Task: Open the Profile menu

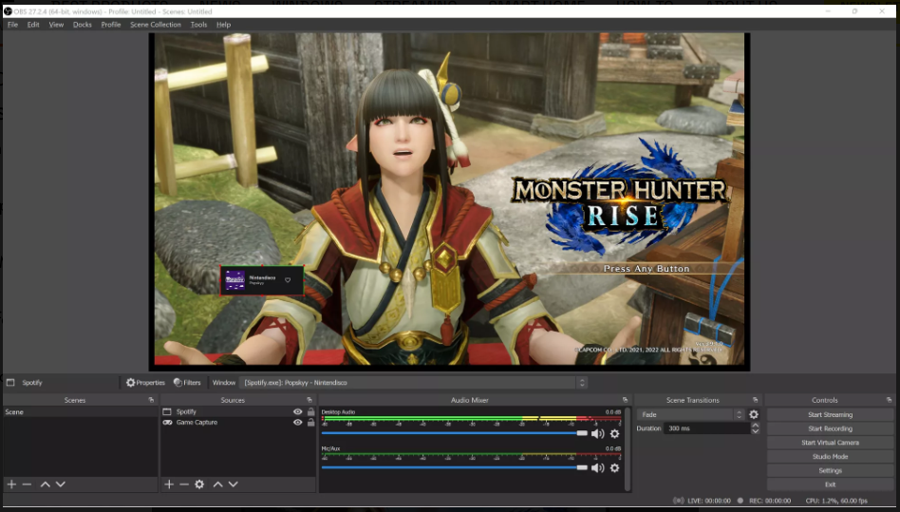Action: point(111,25)
